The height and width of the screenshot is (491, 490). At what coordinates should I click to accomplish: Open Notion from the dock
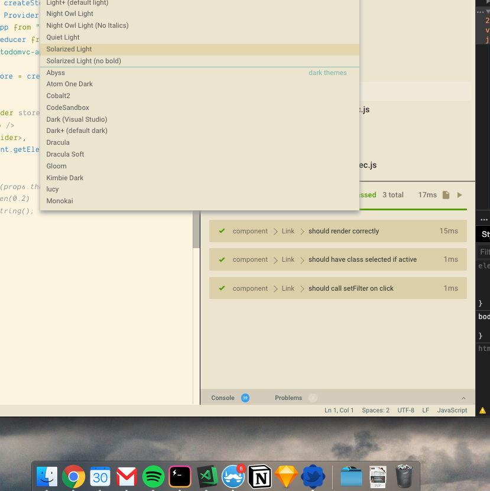[259, 477]
